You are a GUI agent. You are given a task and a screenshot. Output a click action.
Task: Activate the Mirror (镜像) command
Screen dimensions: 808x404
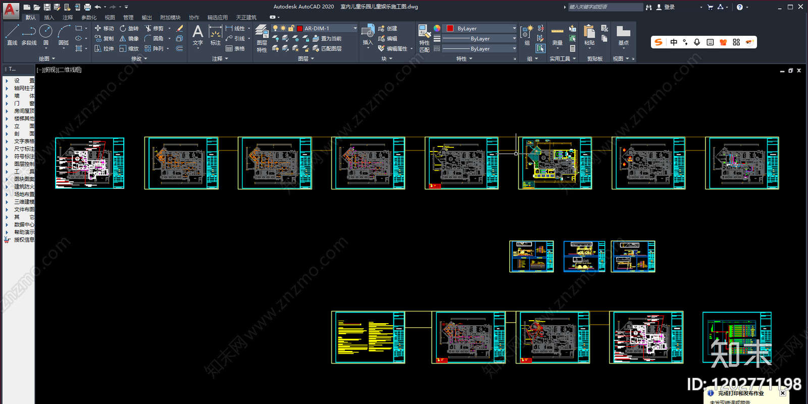coord(129,38)
